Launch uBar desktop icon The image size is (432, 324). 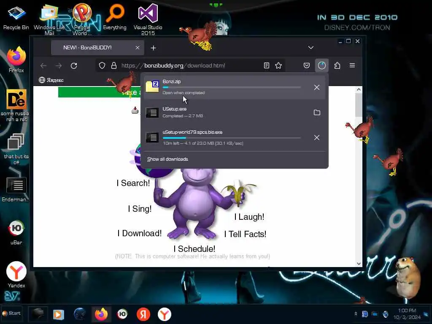click(16, 232)
